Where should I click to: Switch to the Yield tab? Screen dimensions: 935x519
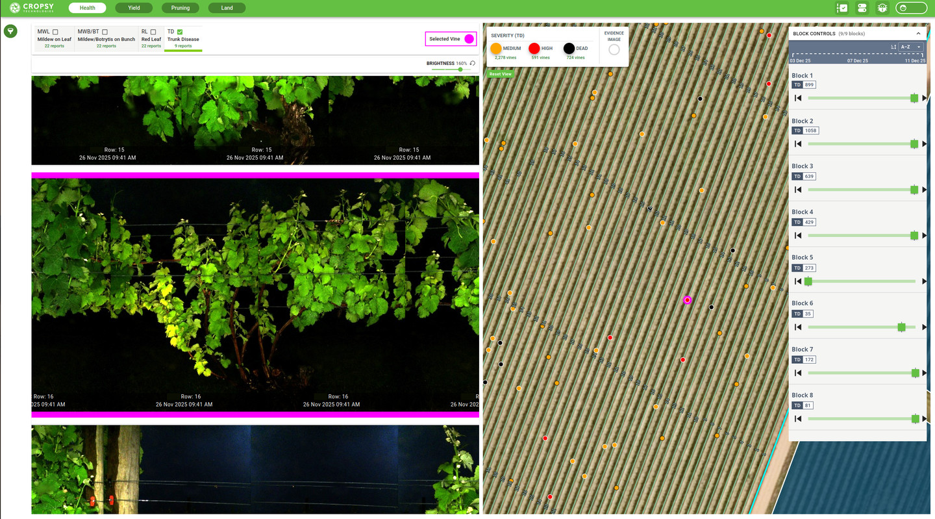pyautogui.click(x=134, y=8)
